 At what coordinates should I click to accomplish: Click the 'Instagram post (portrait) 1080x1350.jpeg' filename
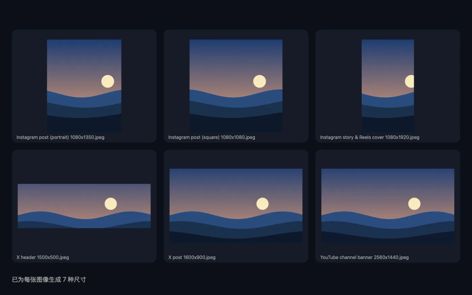pos(60,137)
